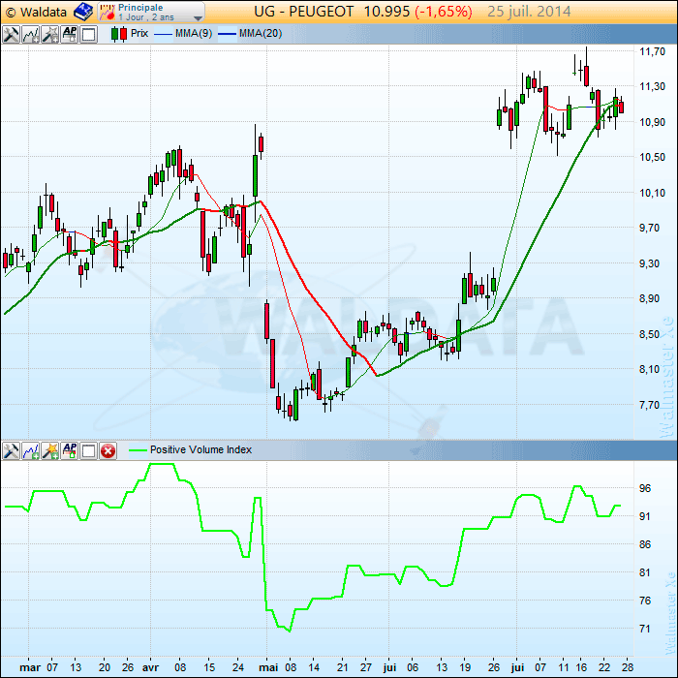Maximize the price panel window icon

(89, 34)
